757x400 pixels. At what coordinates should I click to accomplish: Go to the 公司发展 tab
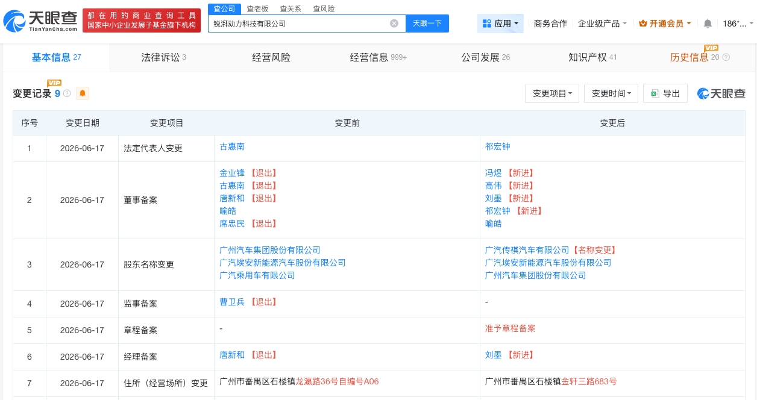click(485, 57)
